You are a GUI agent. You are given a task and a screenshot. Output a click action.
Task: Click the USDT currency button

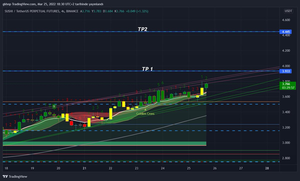[x=288, y=11]
